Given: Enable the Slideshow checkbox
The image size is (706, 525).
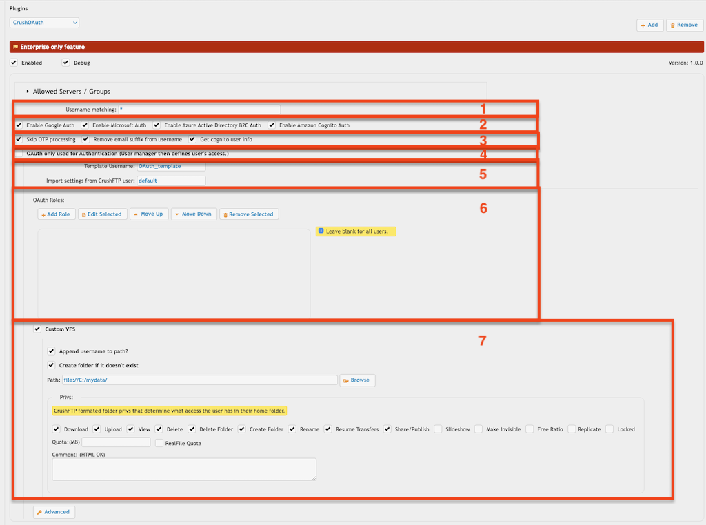Looking at the screenshot, I should [438, 429].
